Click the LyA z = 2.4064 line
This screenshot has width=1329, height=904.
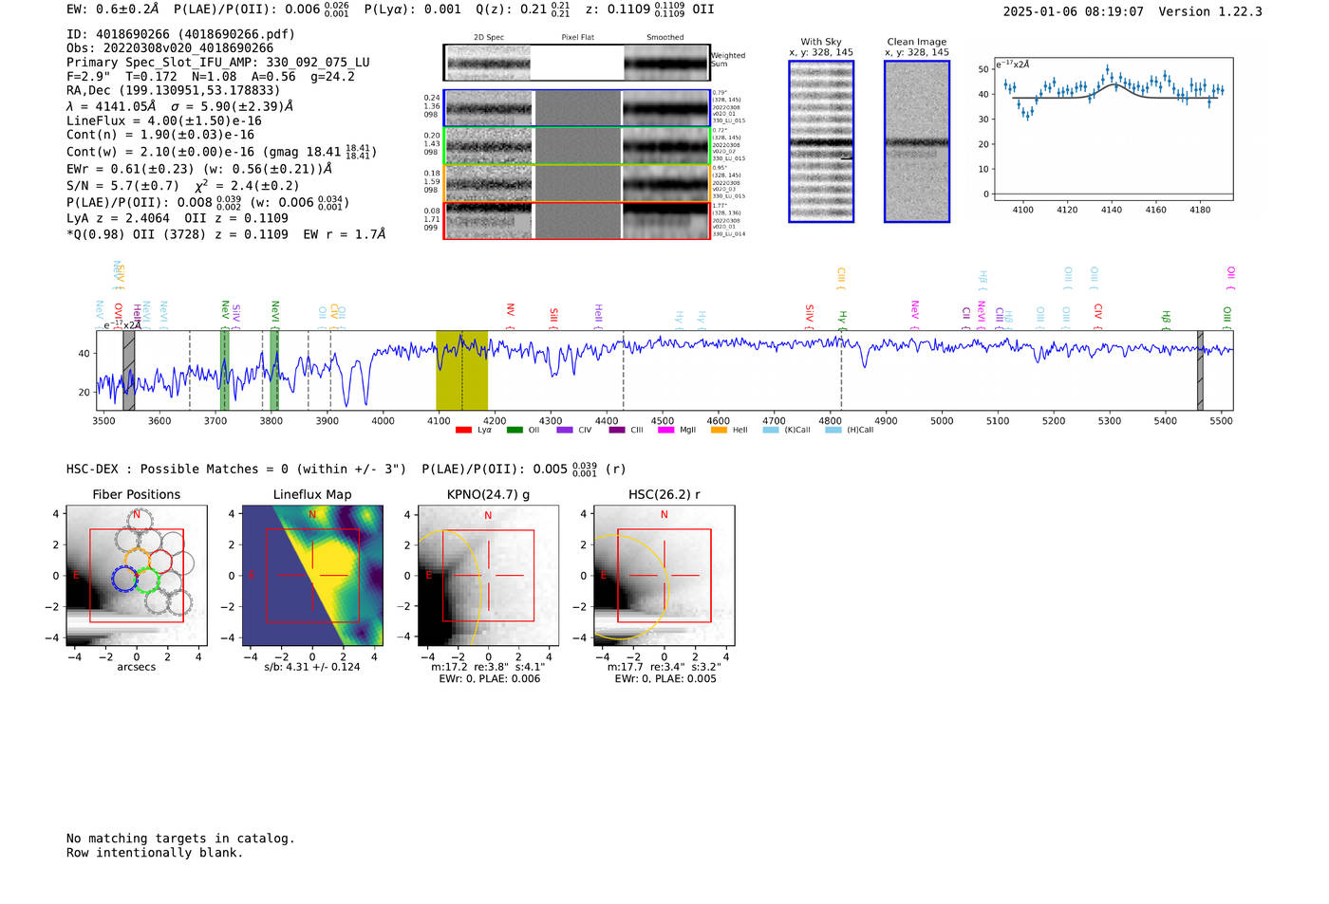[178, 218]
